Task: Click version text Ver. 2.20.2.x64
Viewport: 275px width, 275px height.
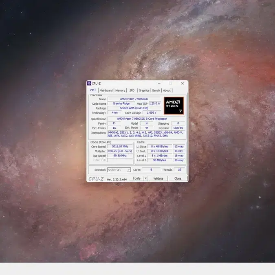Action: [x=117, y=179]
